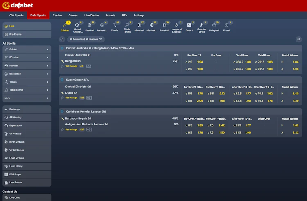The image size is (307, 201).
Task: Expand Basketball in All Sports sidebar
Action: point(27,74)
